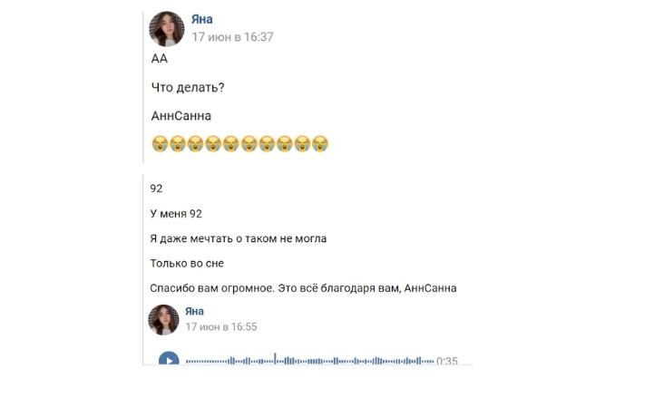The image size is (664, 417).
Task: Click the line 'Только во сне'
Action: click(x=187, y=263)
